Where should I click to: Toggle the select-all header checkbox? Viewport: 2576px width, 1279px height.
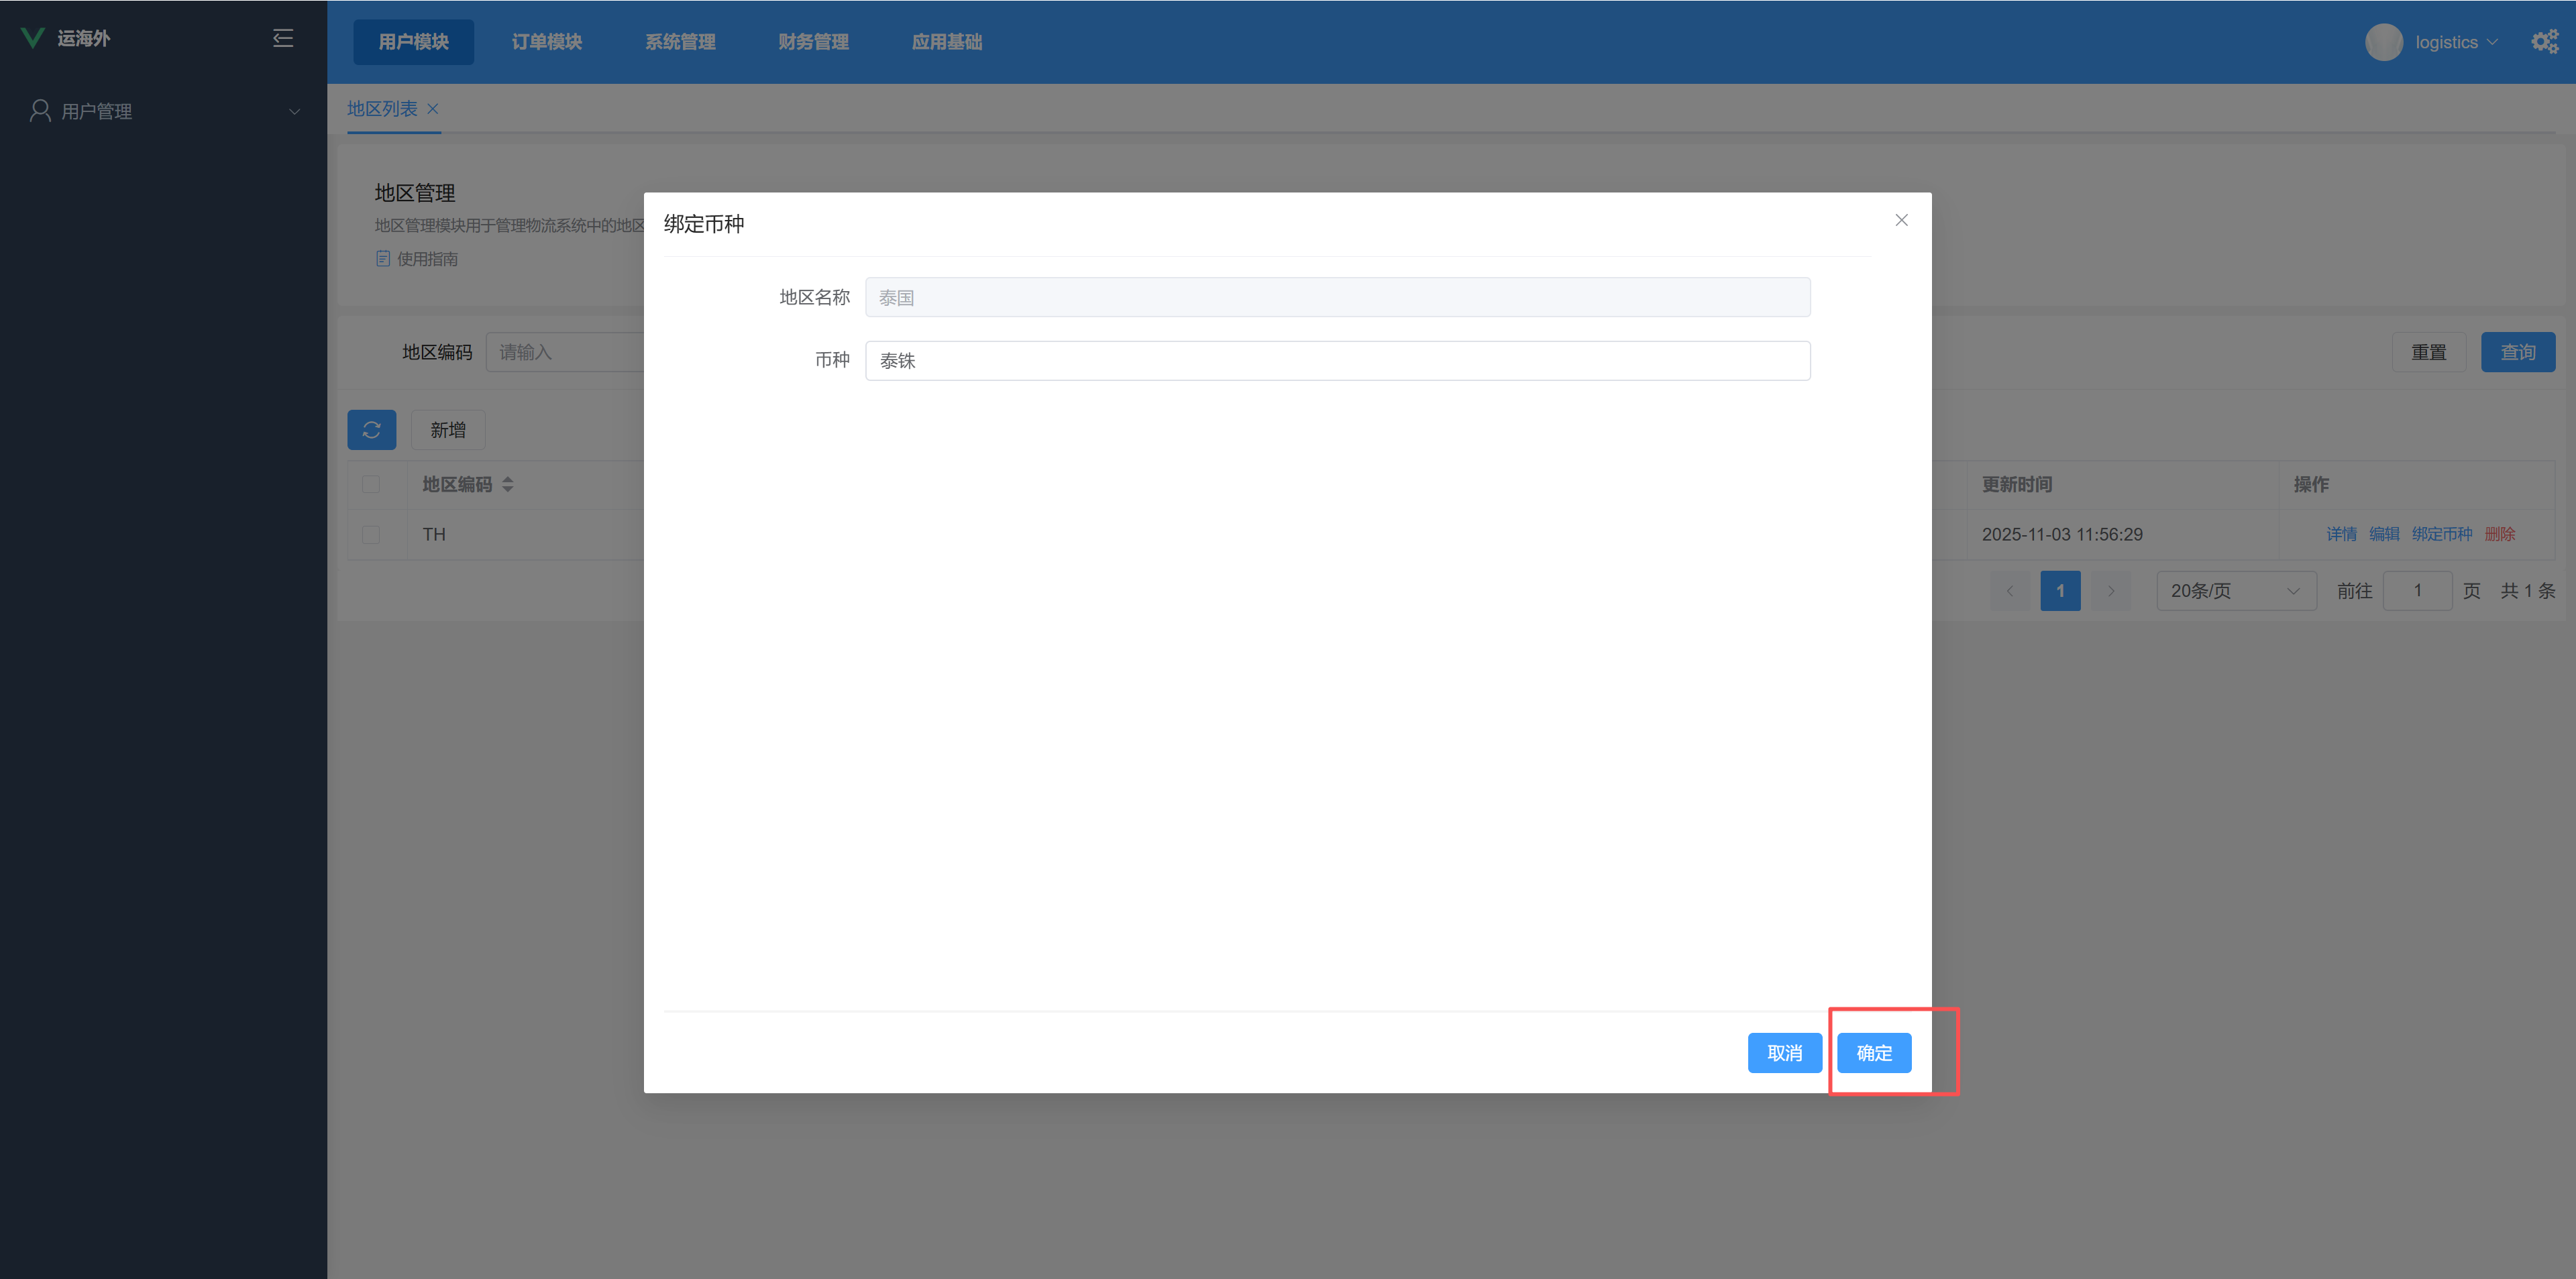tap(371, 484)
